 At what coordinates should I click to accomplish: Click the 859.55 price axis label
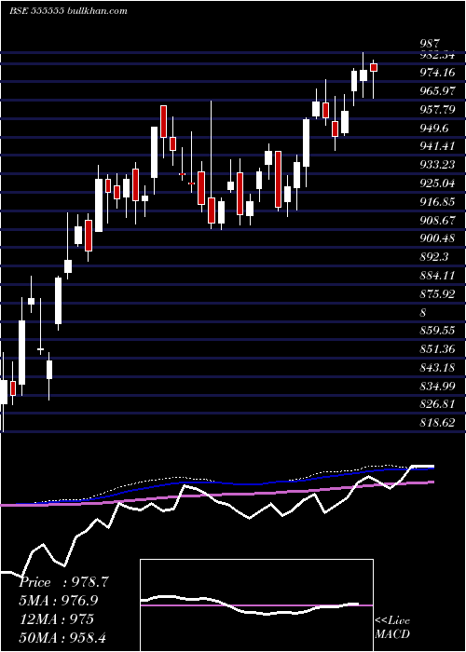point(437,331)
